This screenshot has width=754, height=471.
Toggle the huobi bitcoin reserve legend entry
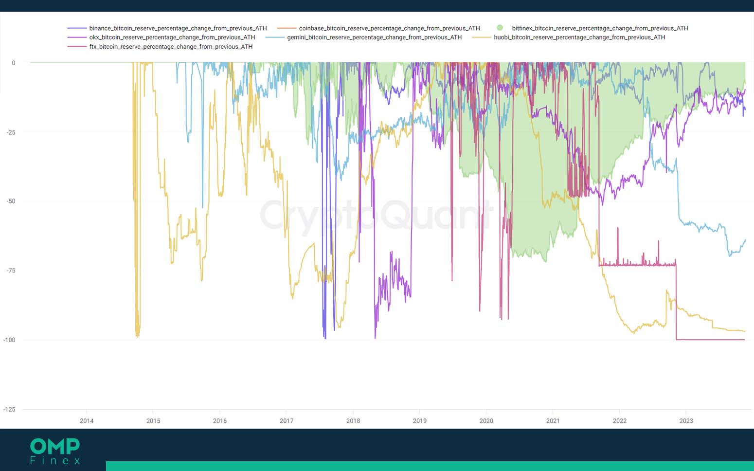pos(569,37)
